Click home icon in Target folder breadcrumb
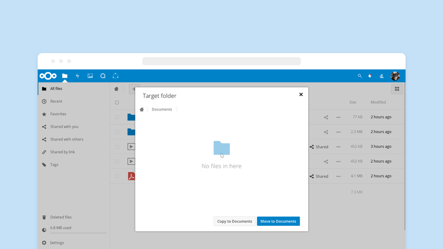Viewport: 443px width, 249px height. [x=141, y=110]
